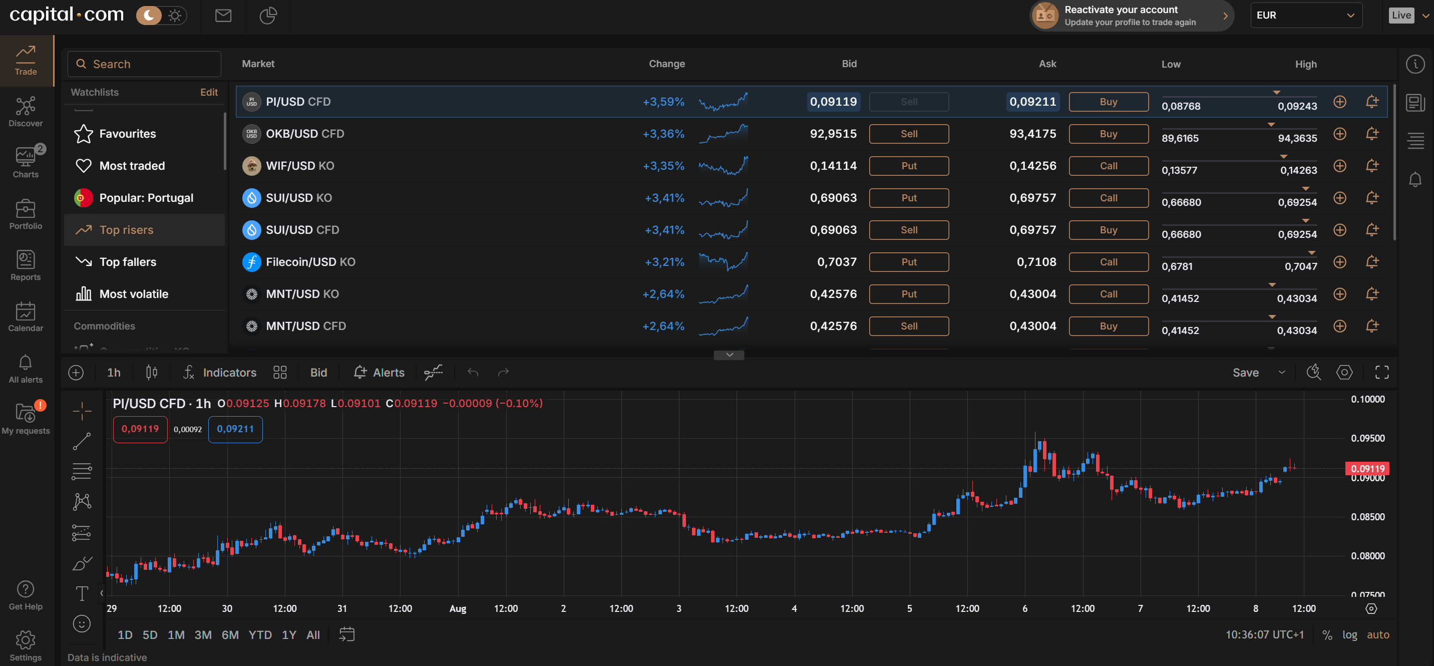1434x666 pixels.
Task: Add OKB/USD CFD using plus icon
Action: tap(1340, 134)
